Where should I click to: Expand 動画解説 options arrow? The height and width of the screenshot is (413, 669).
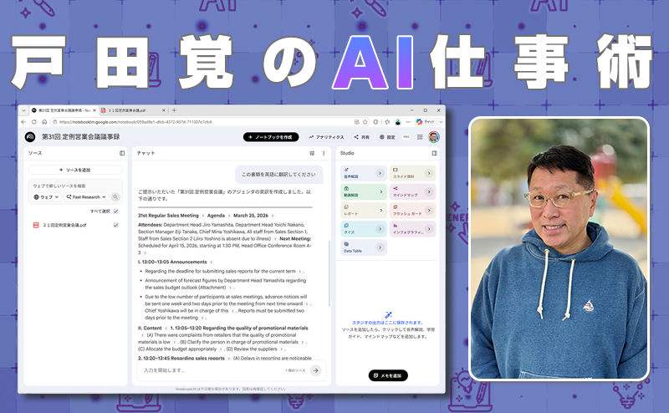coord(381,192)
